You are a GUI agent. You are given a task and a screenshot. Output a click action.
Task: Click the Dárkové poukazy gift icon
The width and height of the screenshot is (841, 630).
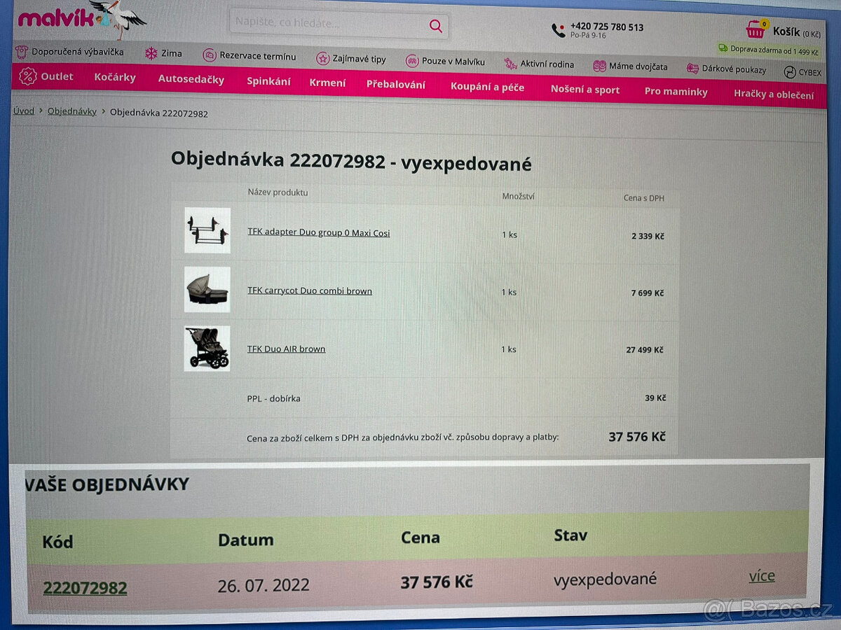(692, 69)
